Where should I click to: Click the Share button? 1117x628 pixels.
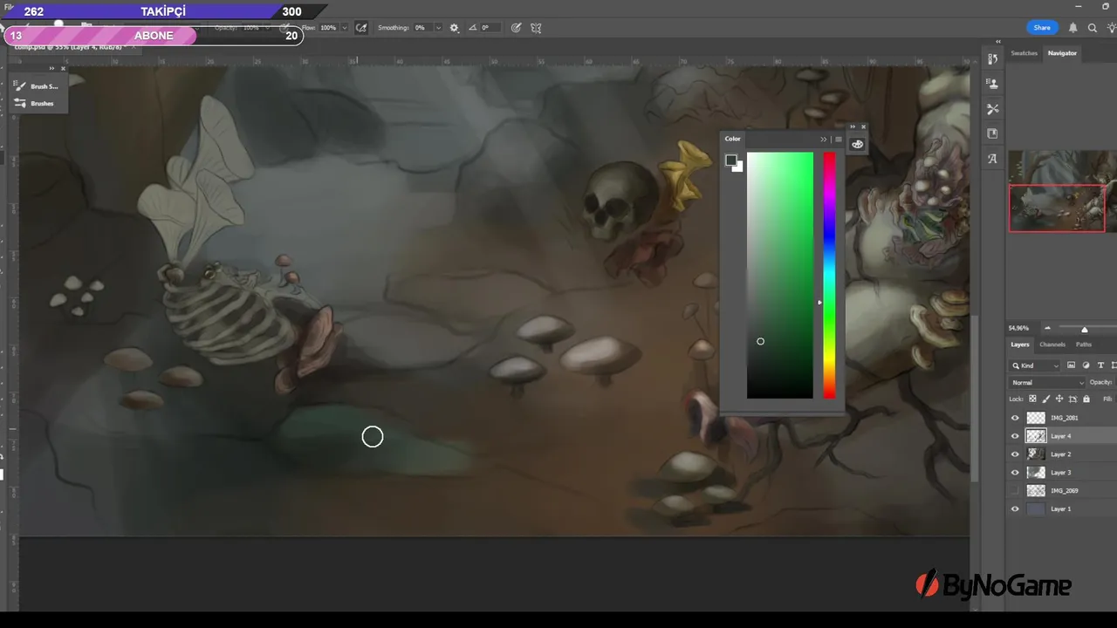1042,28
